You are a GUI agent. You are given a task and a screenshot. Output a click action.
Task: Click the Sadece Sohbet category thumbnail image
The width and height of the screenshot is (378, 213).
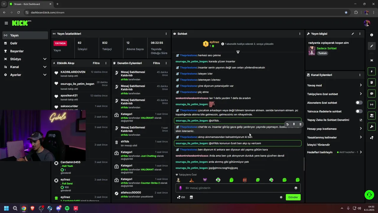click(312, 51)
